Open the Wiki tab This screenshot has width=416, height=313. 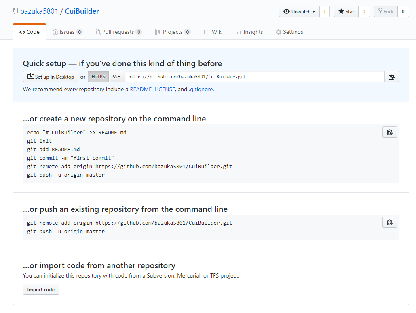[213, 32]
